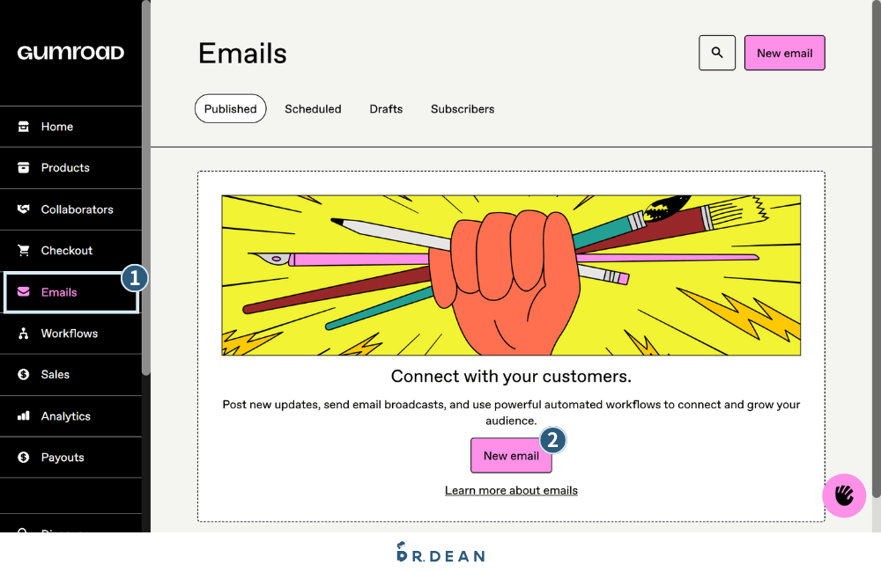
Task: Open the waving hand help widget
Action: point(844,495)
